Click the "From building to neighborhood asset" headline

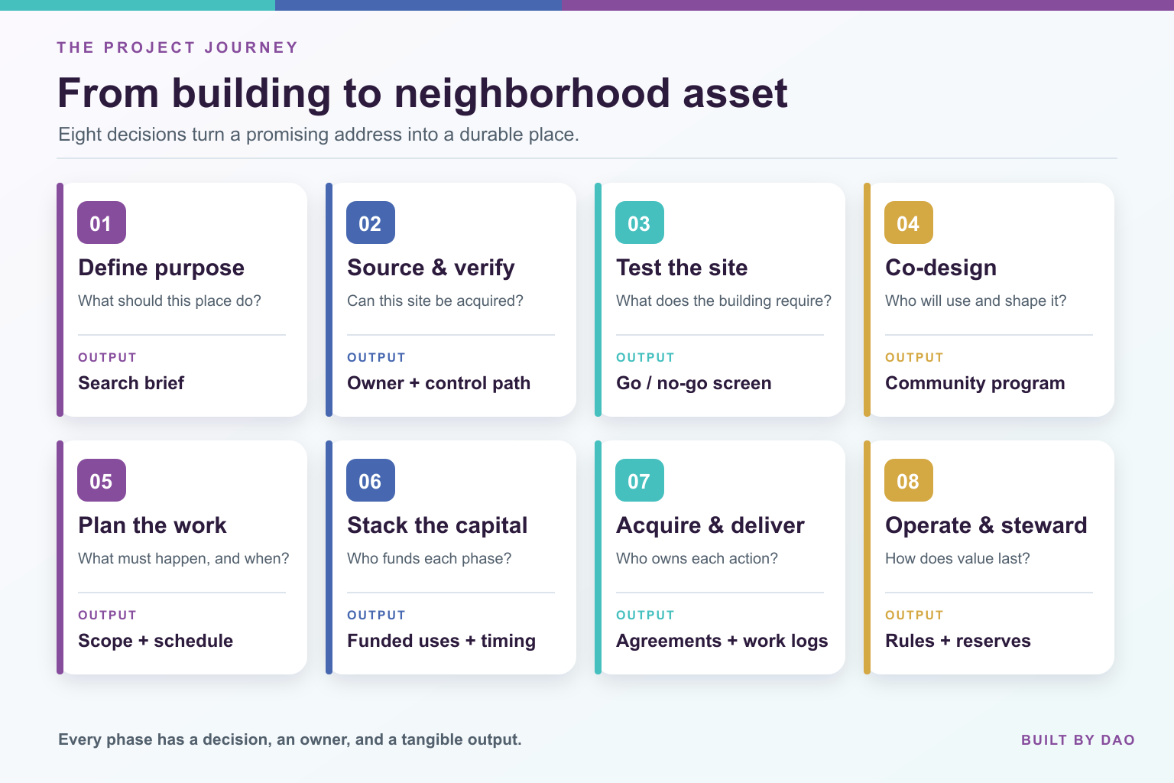422,93
